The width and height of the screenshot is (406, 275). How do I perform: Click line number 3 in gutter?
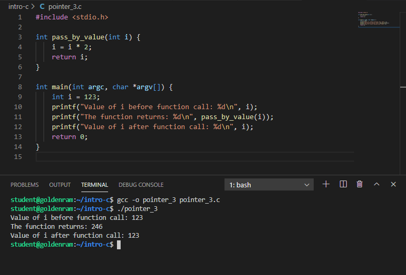20,37
